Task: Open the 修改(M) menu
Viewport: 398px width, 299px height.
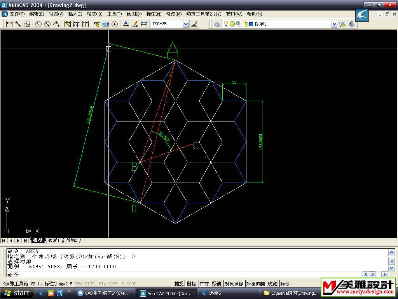Action: point(174,14)
